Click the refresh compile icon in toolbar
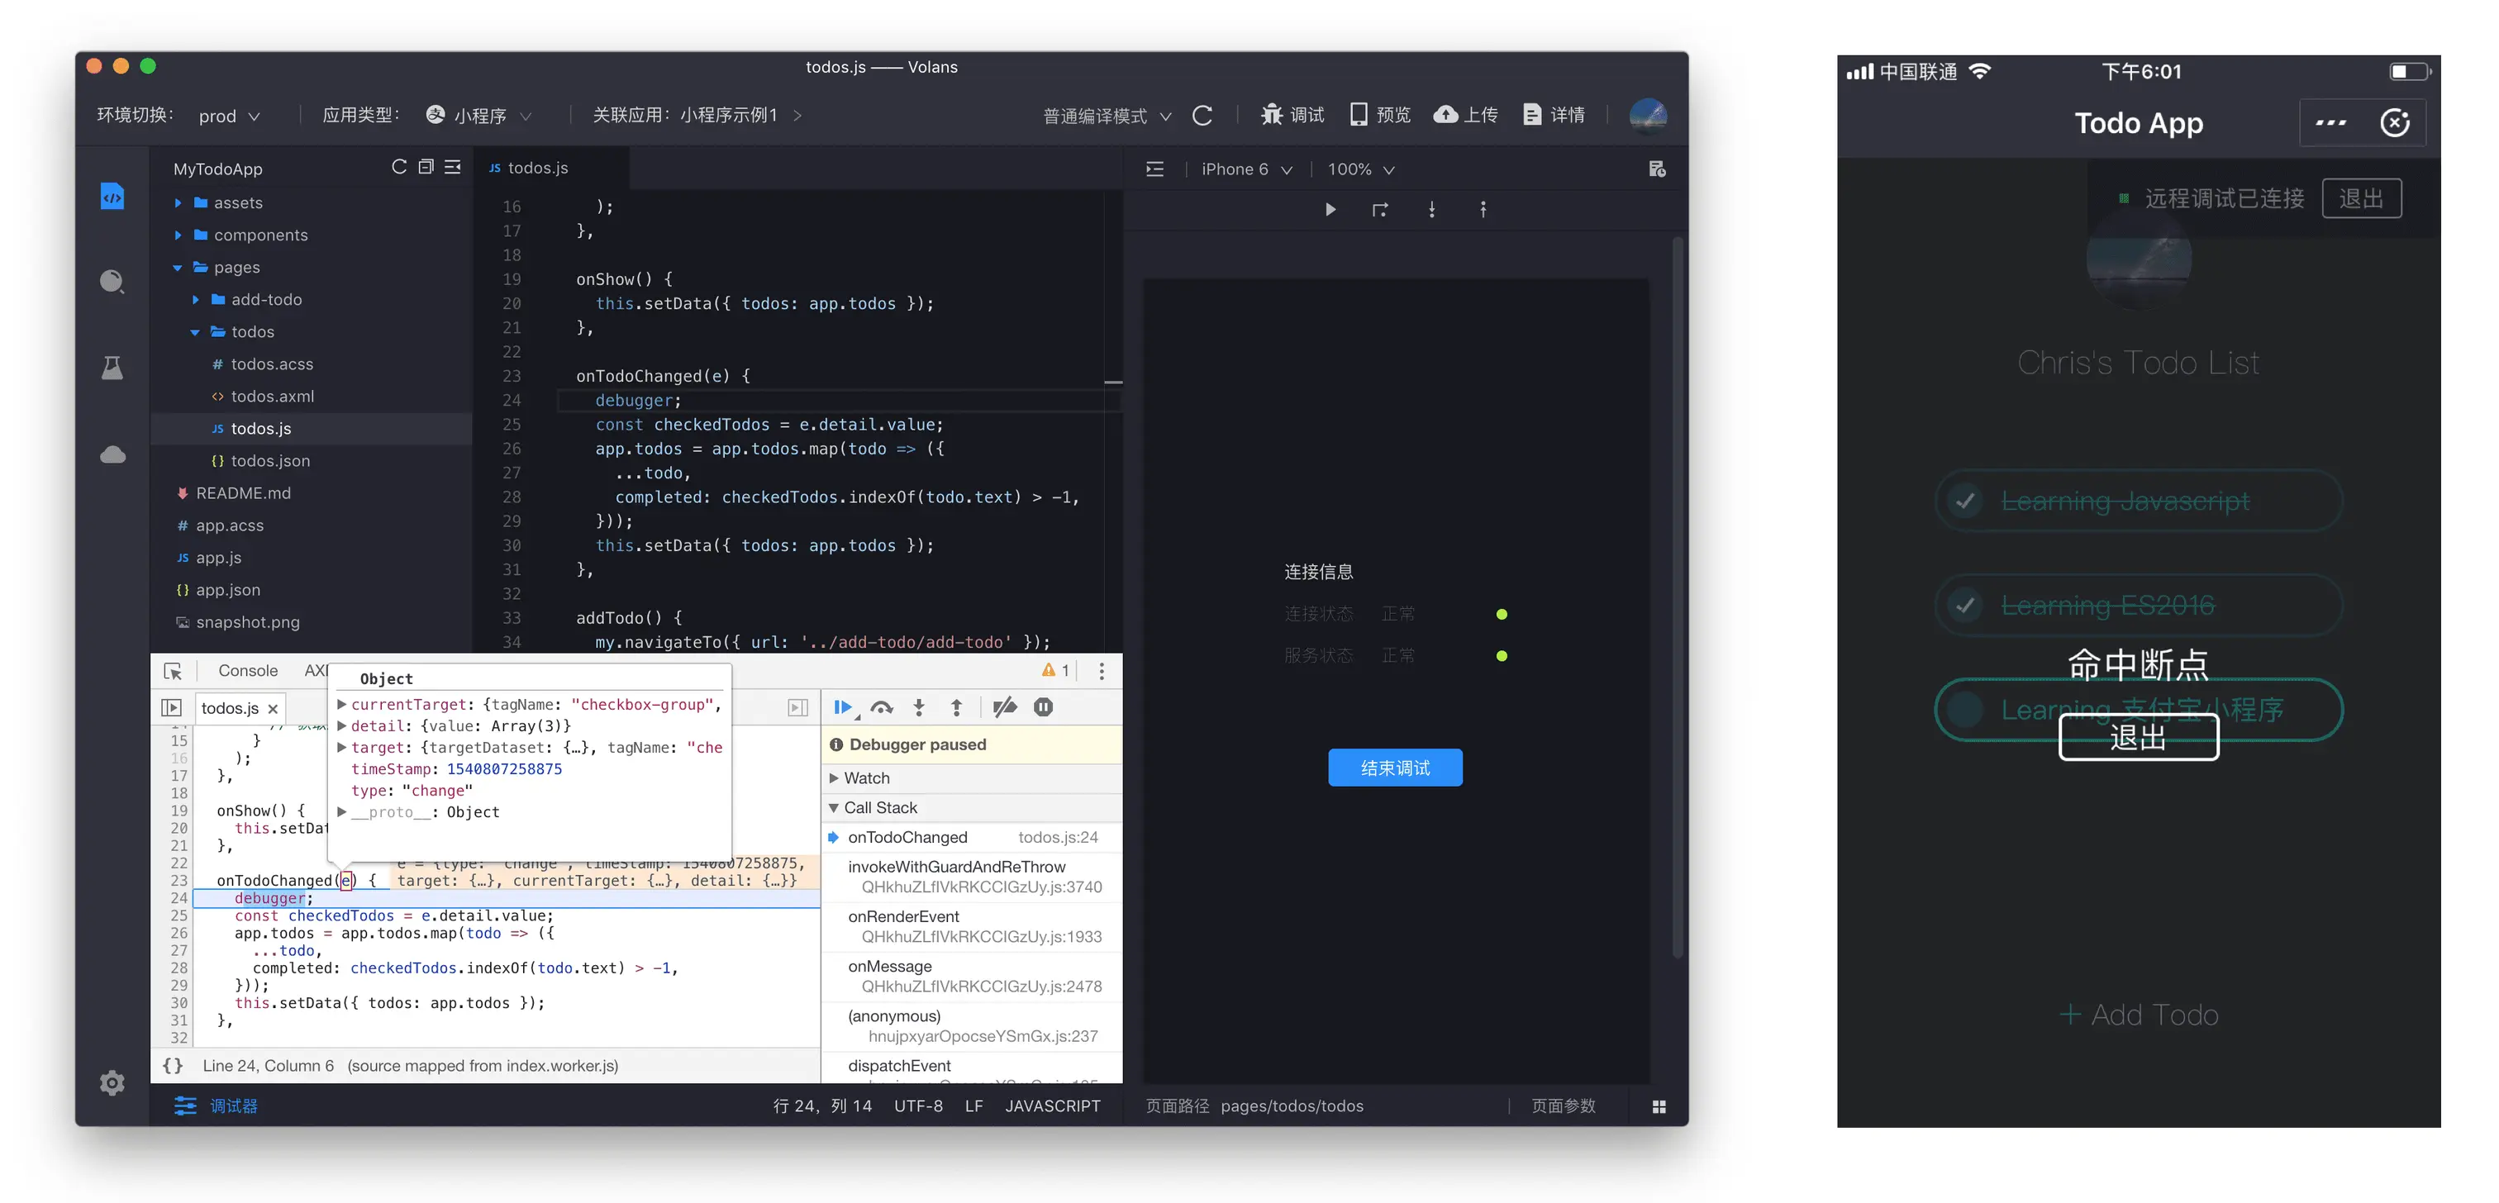 (1202, 116)
